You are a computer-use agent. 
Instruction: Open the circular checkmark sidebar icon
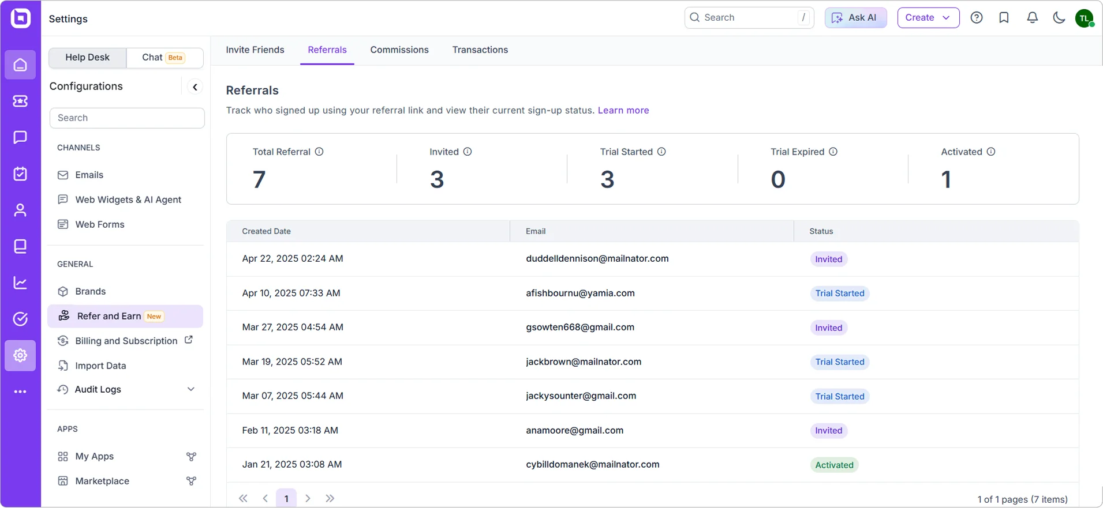point(20,319)
